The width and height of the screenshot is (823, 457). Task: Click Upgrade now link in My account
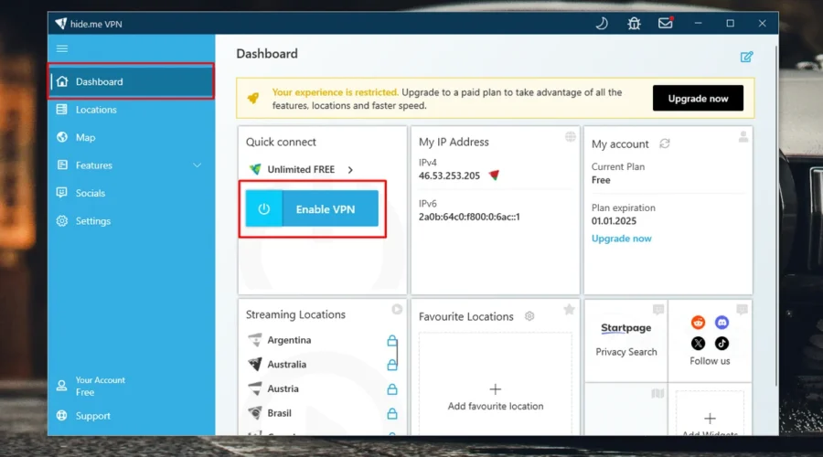(x=622, y=239)
